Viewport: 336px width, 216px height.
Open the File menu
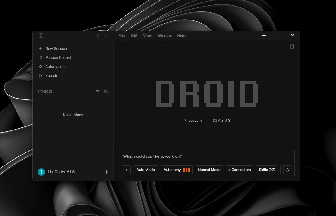tap(122, 36)
